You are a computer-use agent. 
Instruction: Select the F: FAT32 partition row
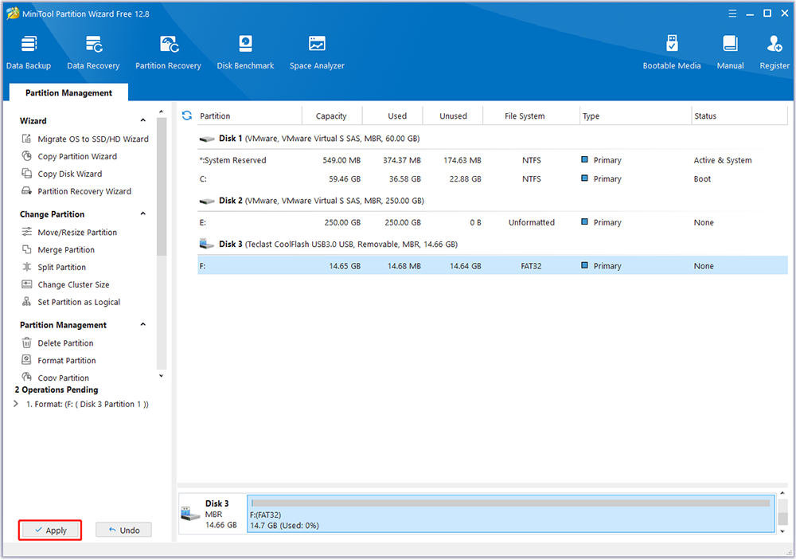pos(493,266)
